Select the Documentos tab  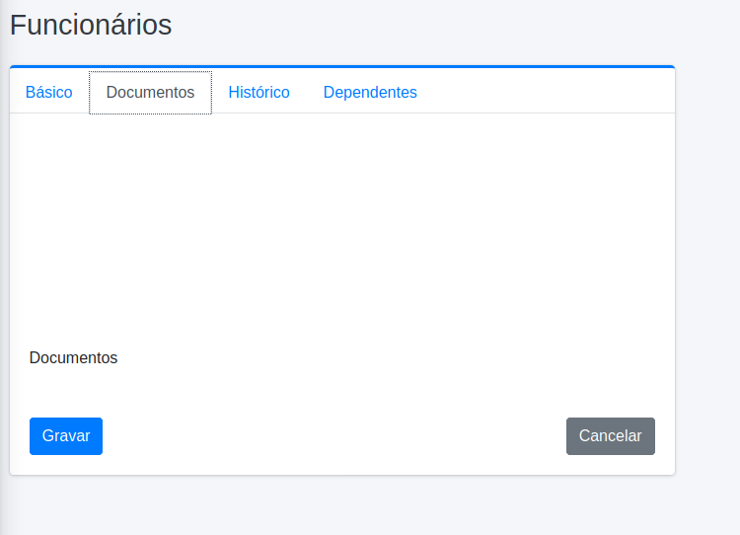[x=150, y=92]
